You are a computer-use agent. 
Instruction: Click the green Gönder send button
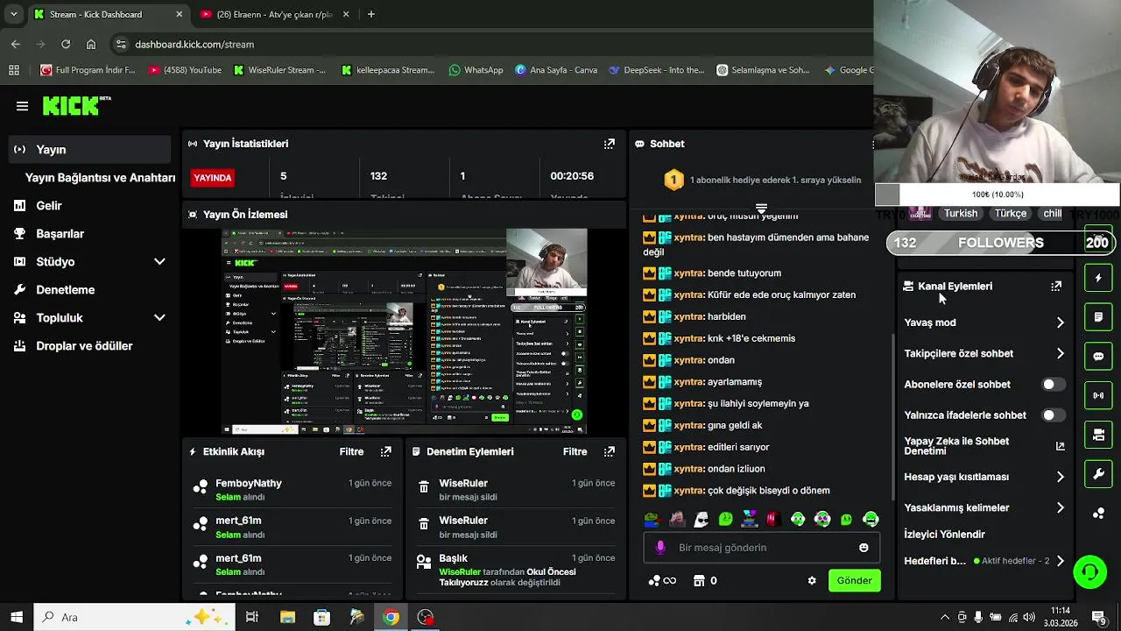coord(854,580)
